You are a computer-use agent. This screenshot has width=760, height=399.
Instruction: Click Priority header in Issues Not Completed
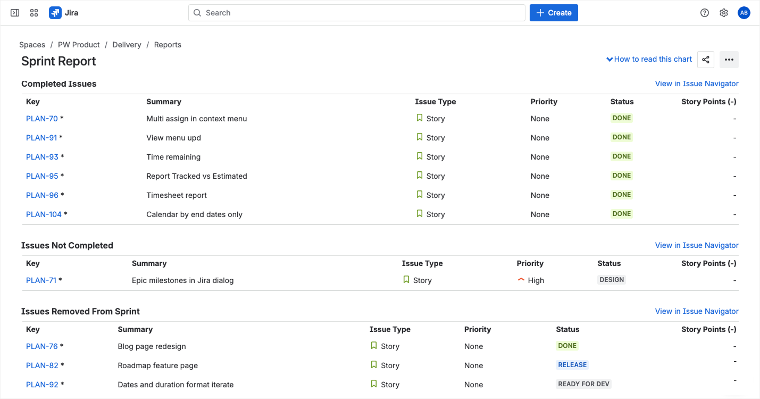tap(530, 263)
